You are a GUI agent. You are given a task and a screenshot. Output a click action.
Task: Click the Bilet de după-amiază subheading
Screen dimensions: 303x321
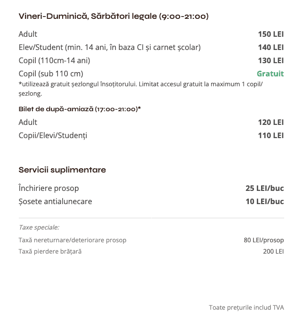80,109
